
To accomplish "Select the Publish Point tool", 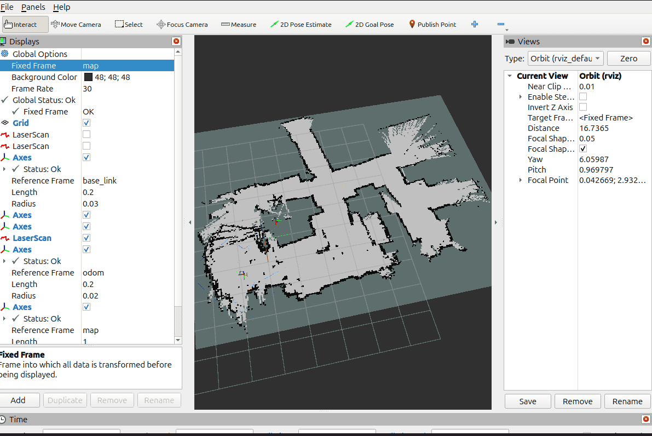I will [x=432, y=24].
